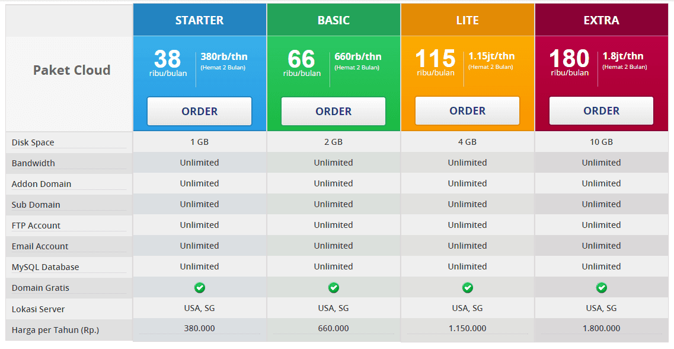Click the green checkmark under STARTER Domain Gratis
Image resolution: width=674 pixels, height=349 pixels.
200,287
